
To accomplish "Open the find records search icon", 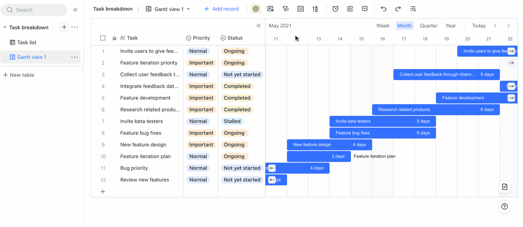I will (x=413, y=9).
